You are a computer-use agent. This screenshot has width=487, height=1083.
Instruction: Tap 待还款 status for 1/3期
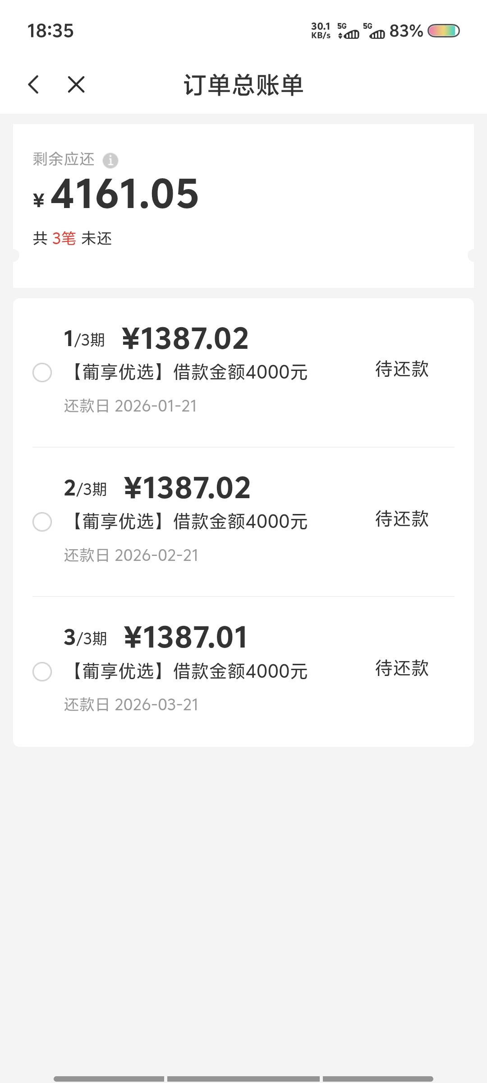click(x=402, y=369)
